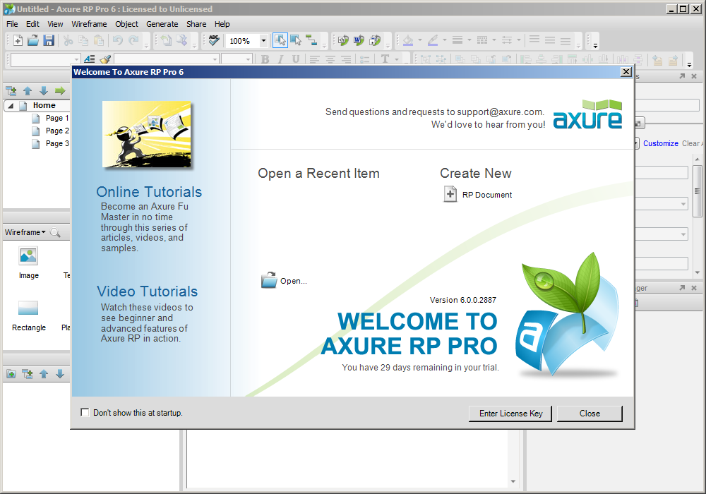
Task: Click the Open... folder icon in dialog
Action: (x=269, y=280)
